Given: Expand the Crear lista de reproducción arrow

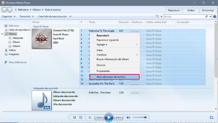Looking at the screenshot, I should [x=71, y=16].
